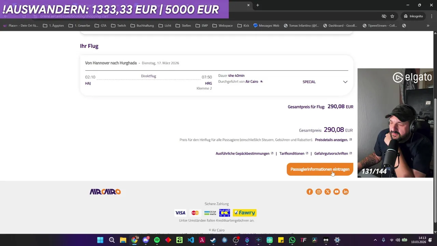Open the GTA bookmark folder
Screen dimensions: 437x246
click(x=100, y=26)
